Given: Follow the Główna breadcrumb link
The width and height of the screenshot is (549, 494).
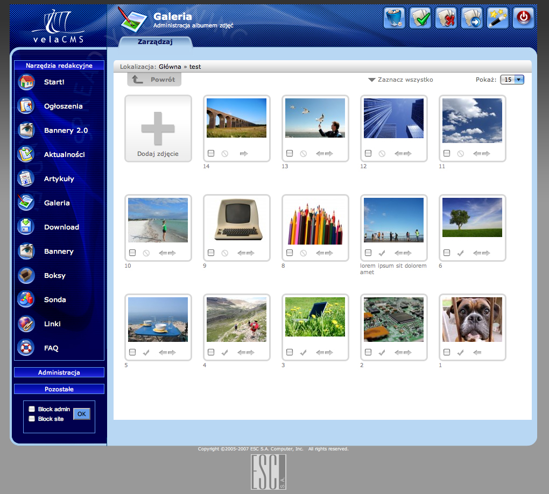Looking at the screenshot, I should [170, 67].
